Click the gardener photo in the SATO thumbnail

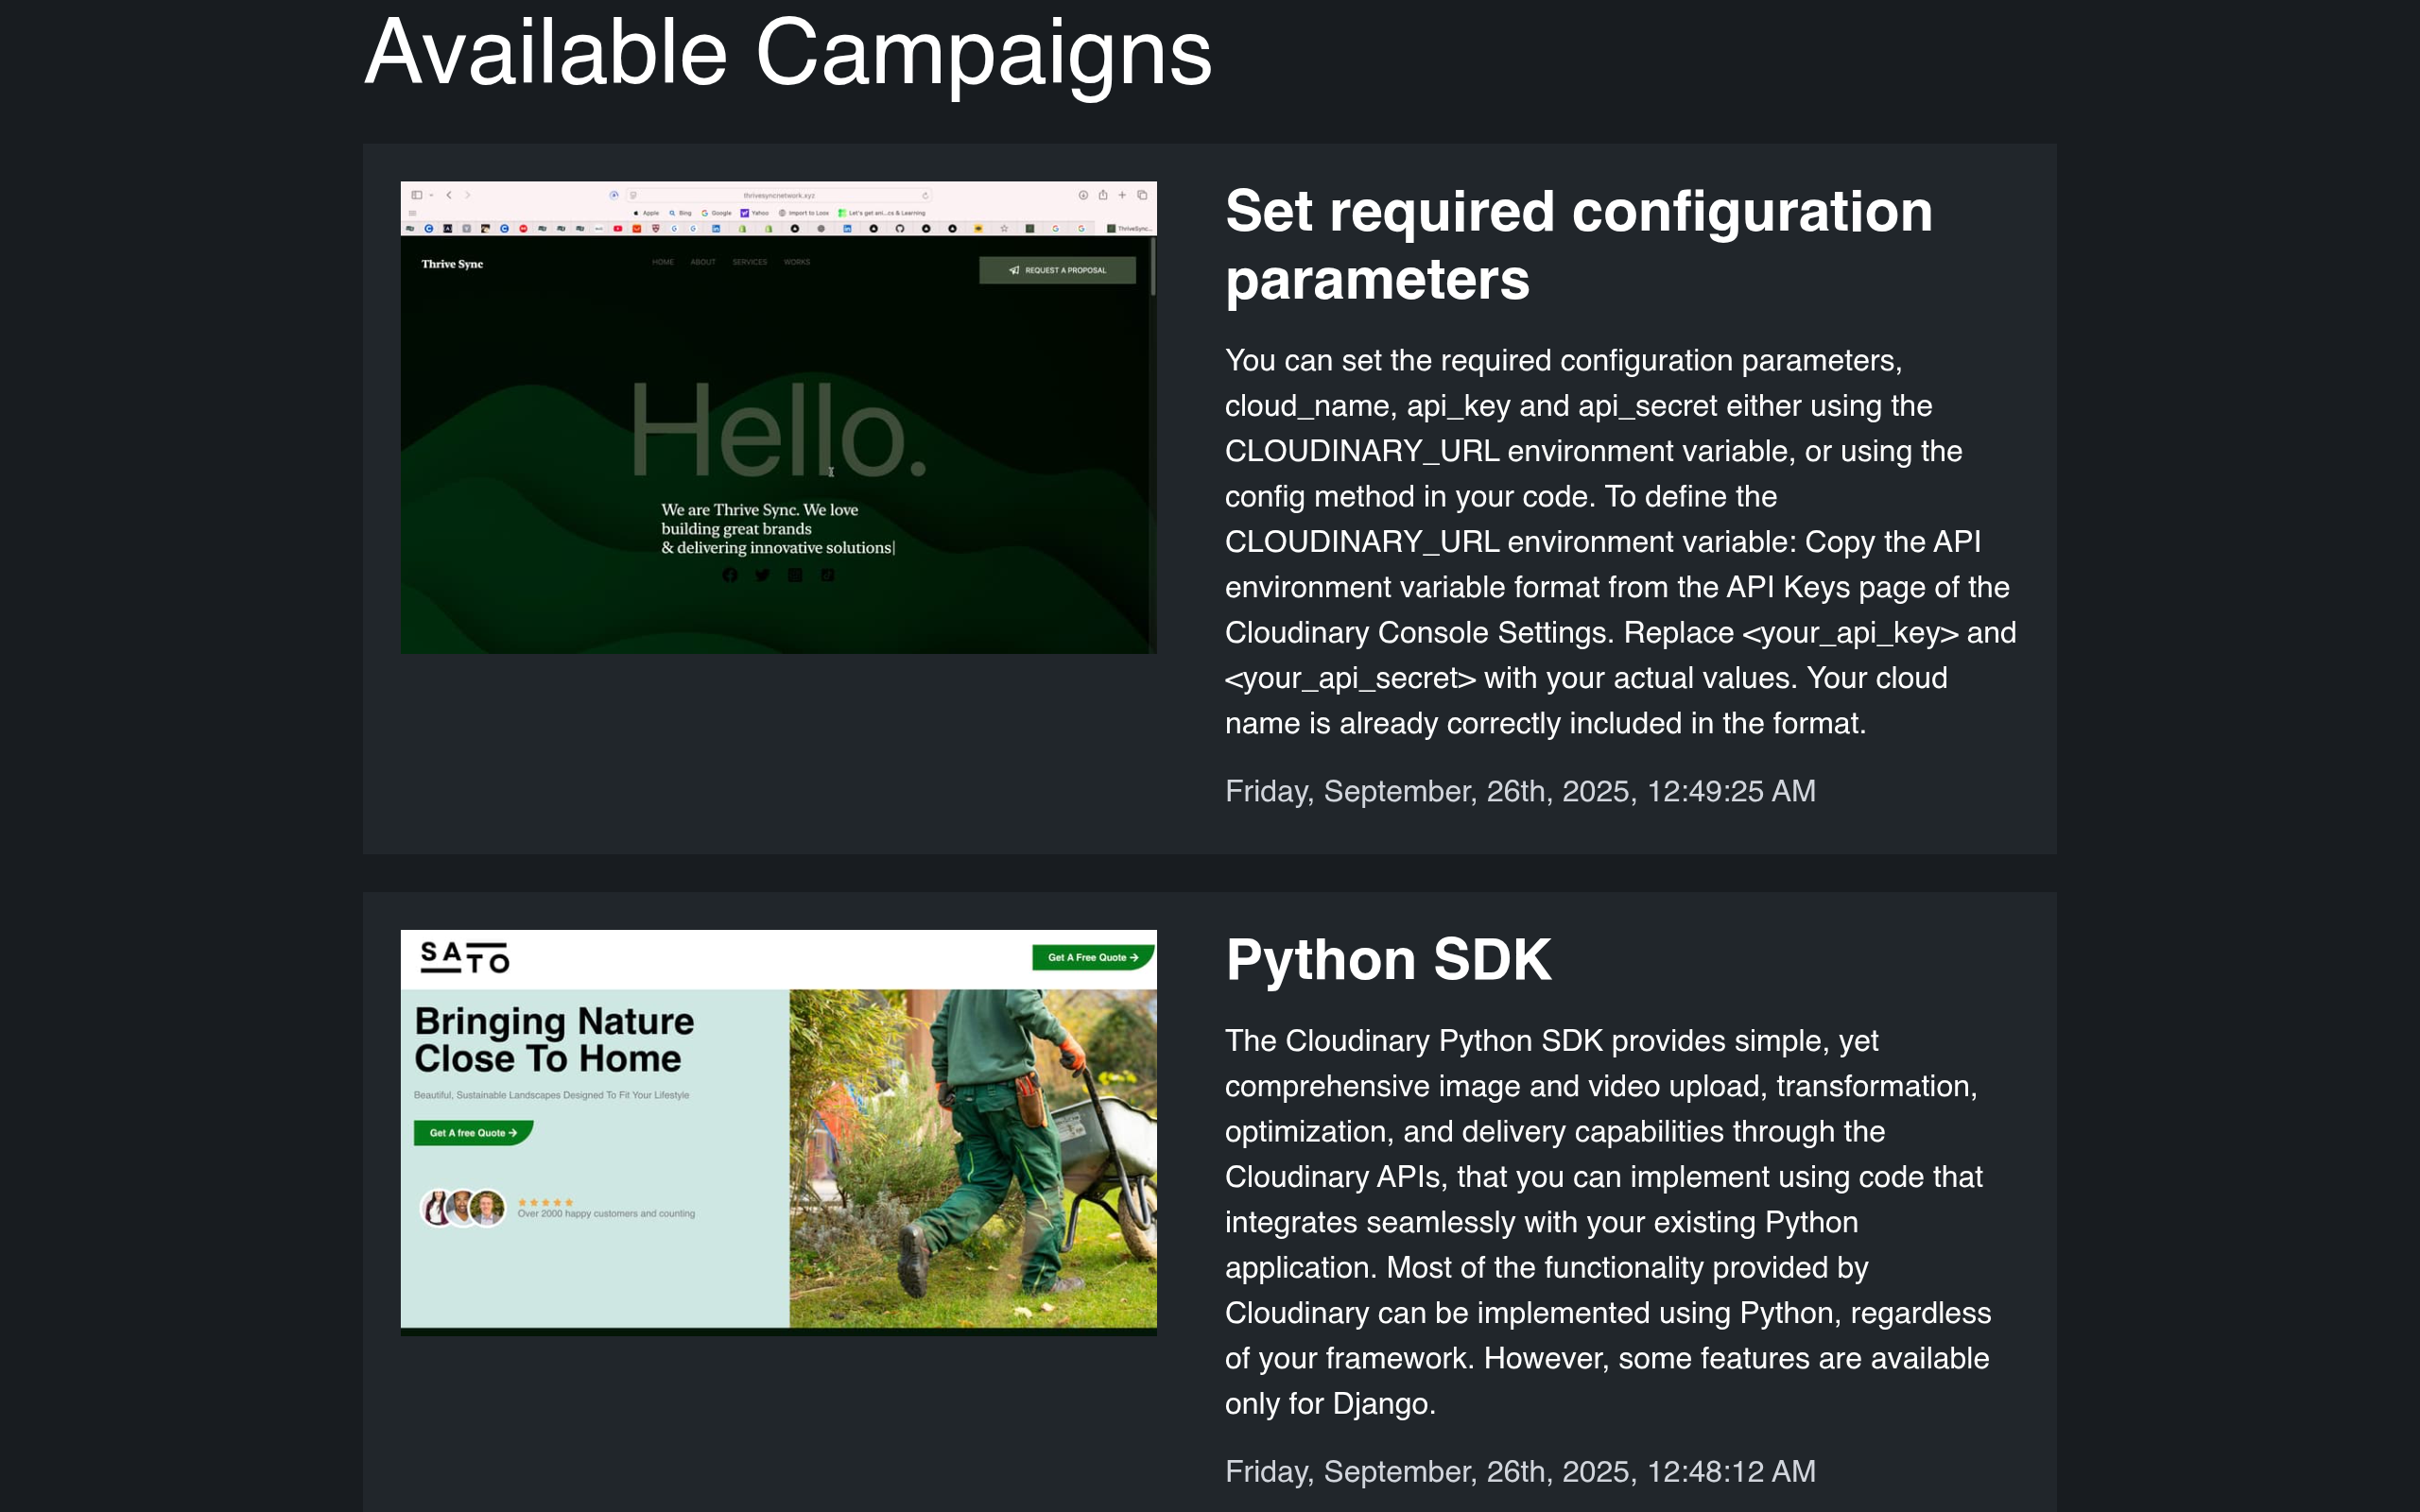(973, 1158)
